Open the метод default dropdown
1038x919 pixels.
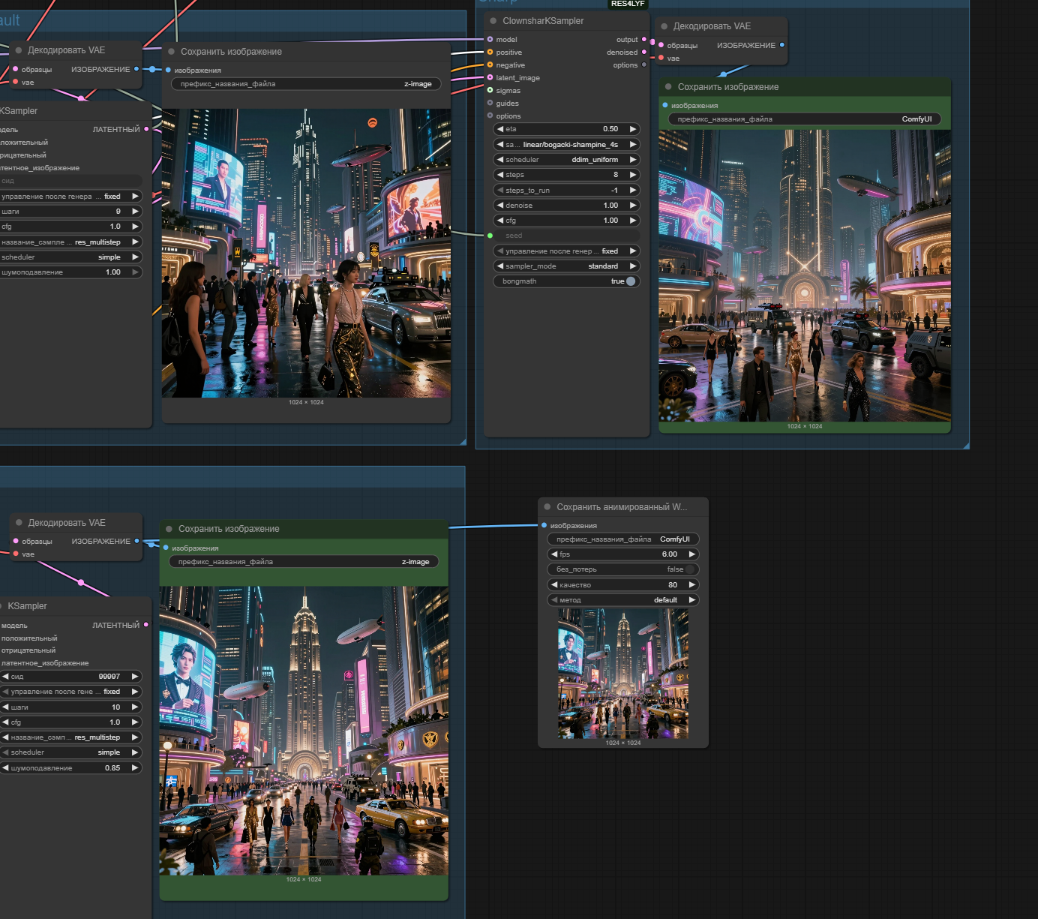[622, 600]
